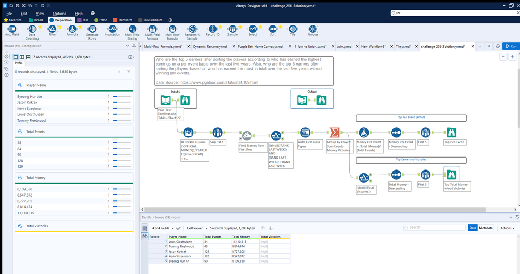Pin the configuration window

tap(134, 46)
